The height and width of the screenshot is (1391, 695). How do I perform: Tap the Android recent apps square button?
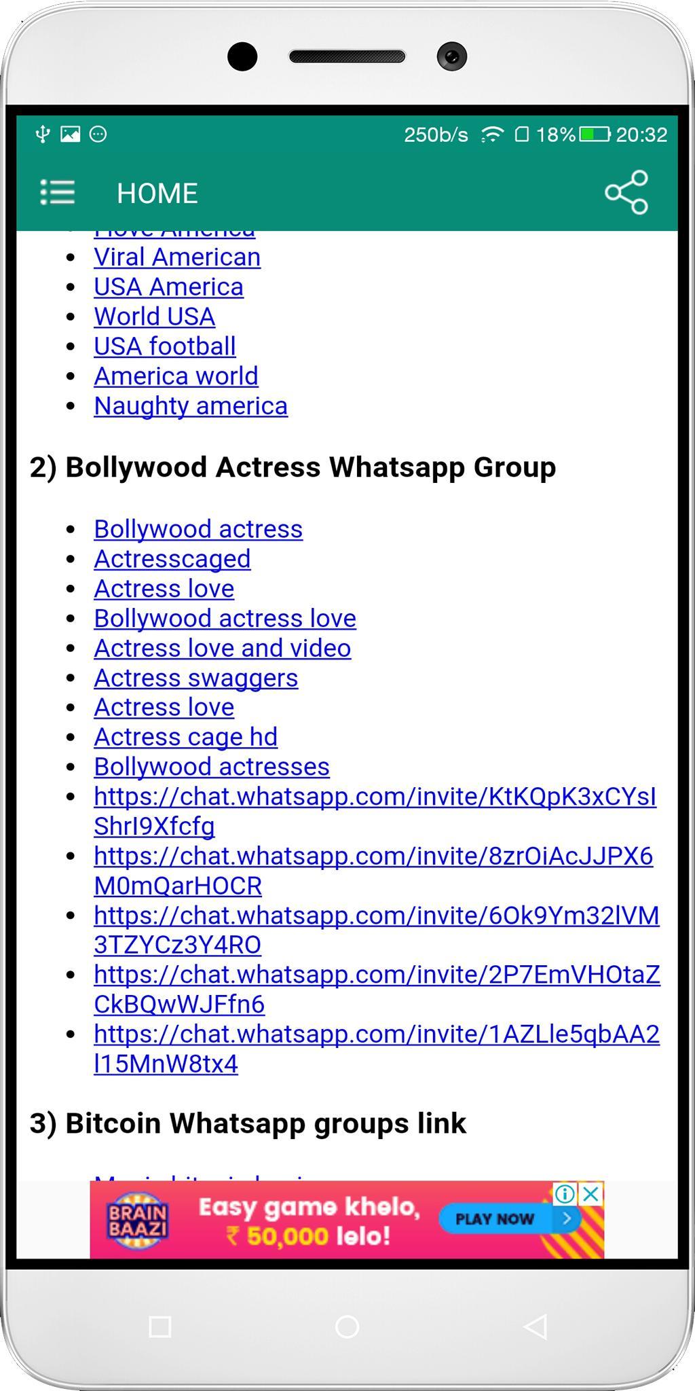[159, 1326]
